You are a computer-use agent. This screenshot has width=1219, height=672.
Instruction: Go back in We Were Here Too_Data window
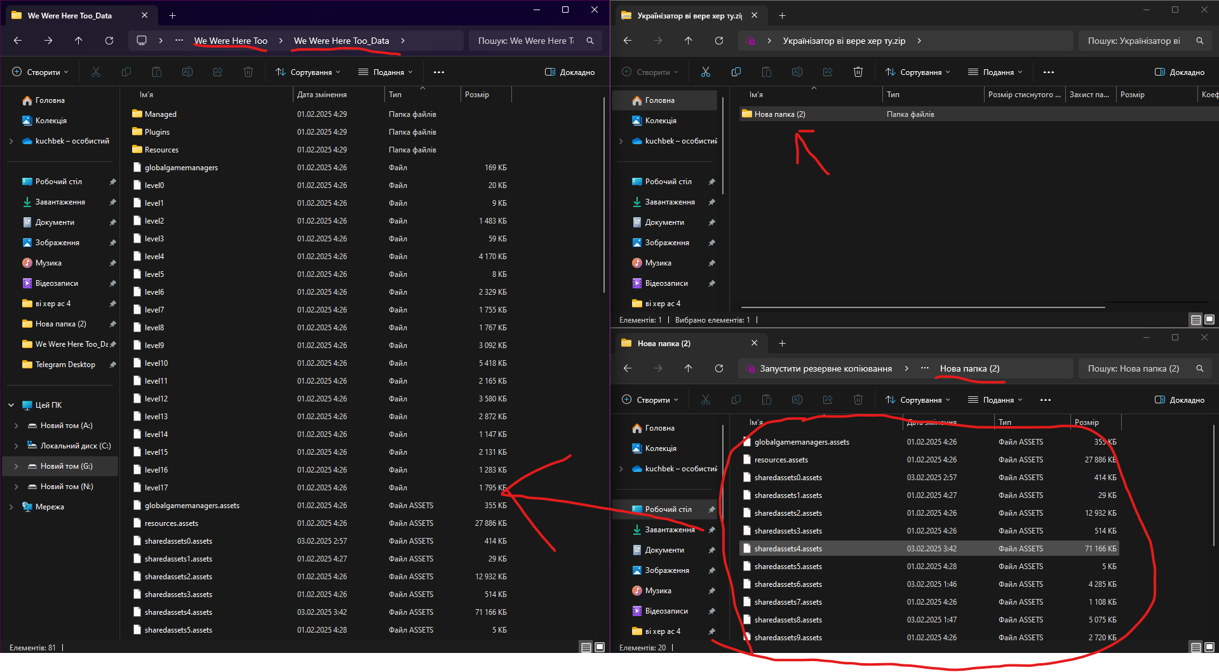pyautogui.click(x=18, y=41)
